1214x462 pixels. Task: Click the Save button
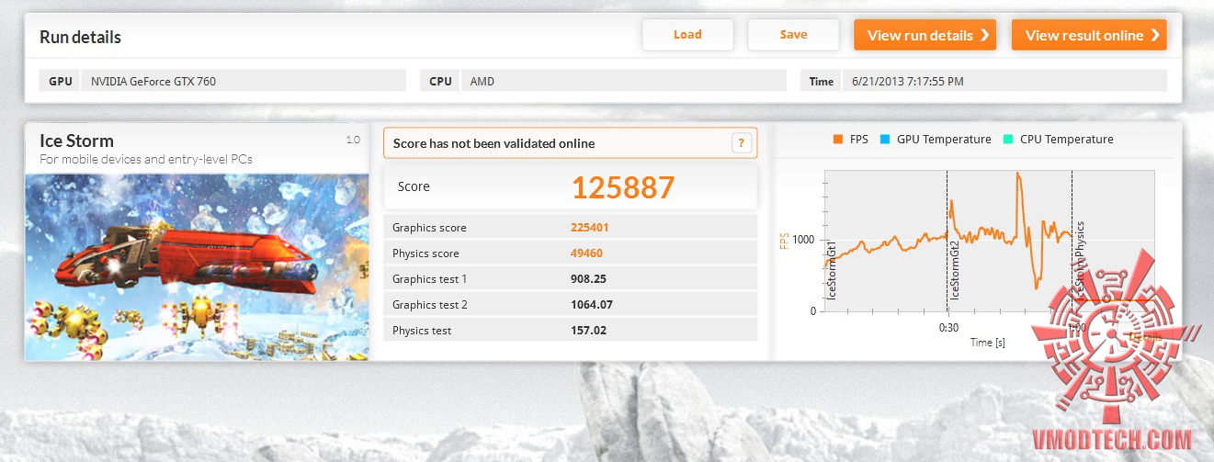793,35
